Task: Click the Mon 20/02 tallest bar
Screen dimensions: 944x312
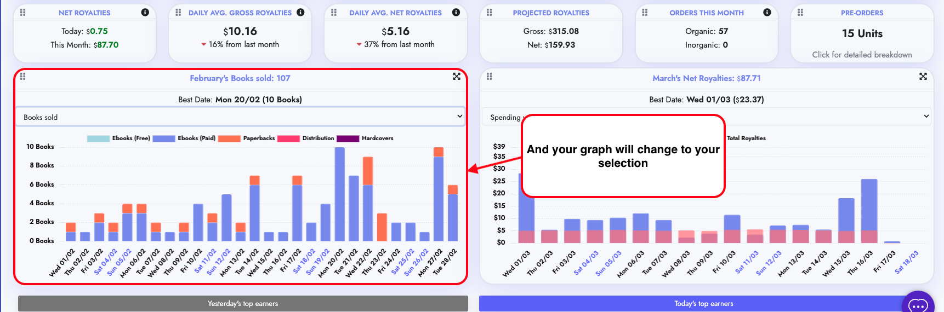Action: pyautogui.click(x=340, y=194)
